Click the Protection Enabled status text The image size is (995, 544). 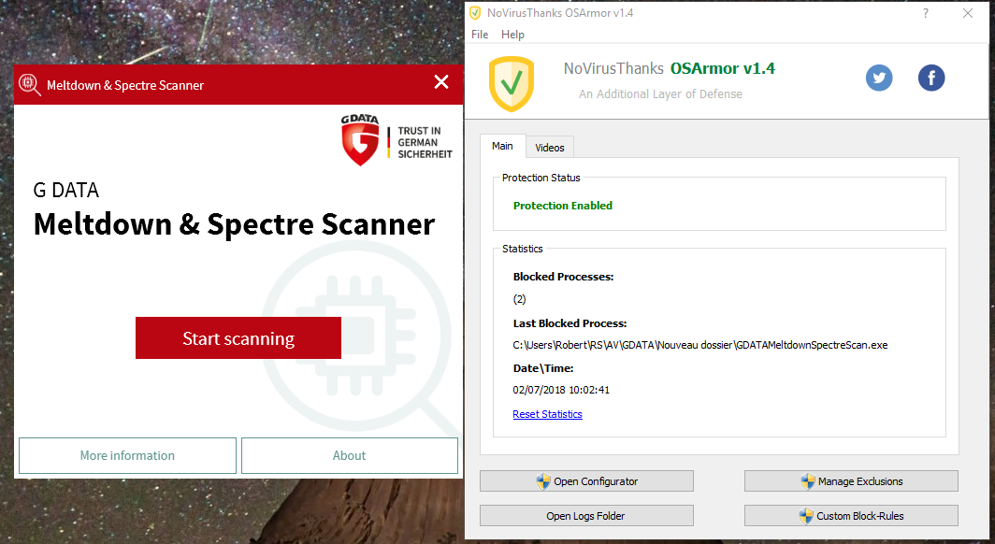coord(563,206)
